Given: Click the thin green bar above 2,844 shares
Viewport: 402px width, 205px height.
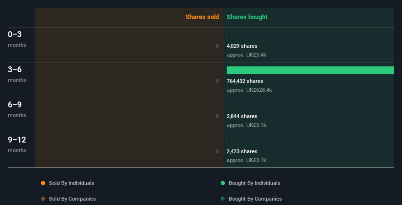Looking at the screenshot, I should [x=227, y=105].
